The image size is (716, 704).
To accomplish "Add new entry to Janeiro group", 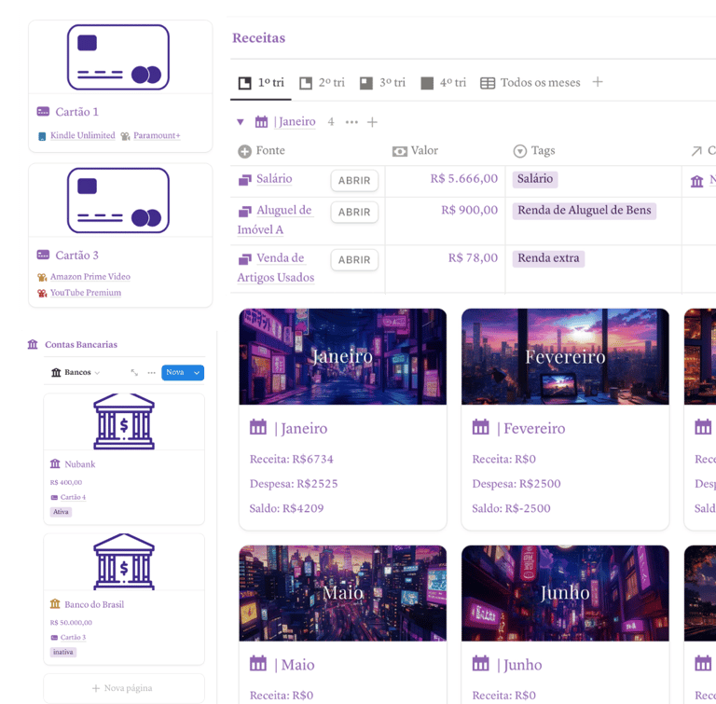I will [x=372, y=122].
